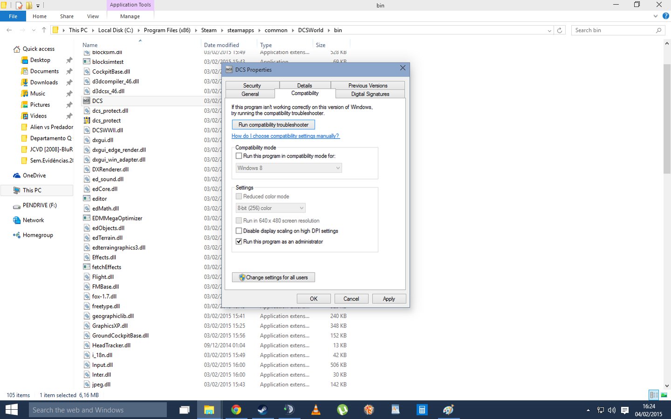Launch VLC media player from taskbar
671x419 pixels.
[x=316, y=410]
